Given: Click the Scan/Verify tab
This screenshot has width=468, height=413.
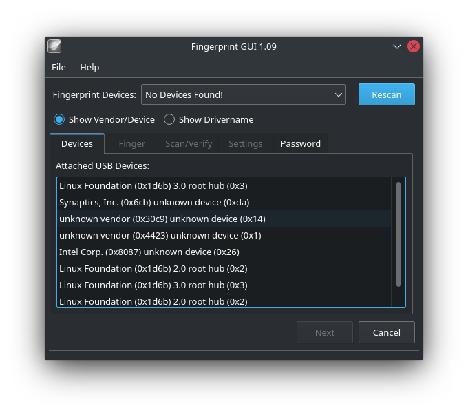Looking at the screenshot, I should coord(189,143).
